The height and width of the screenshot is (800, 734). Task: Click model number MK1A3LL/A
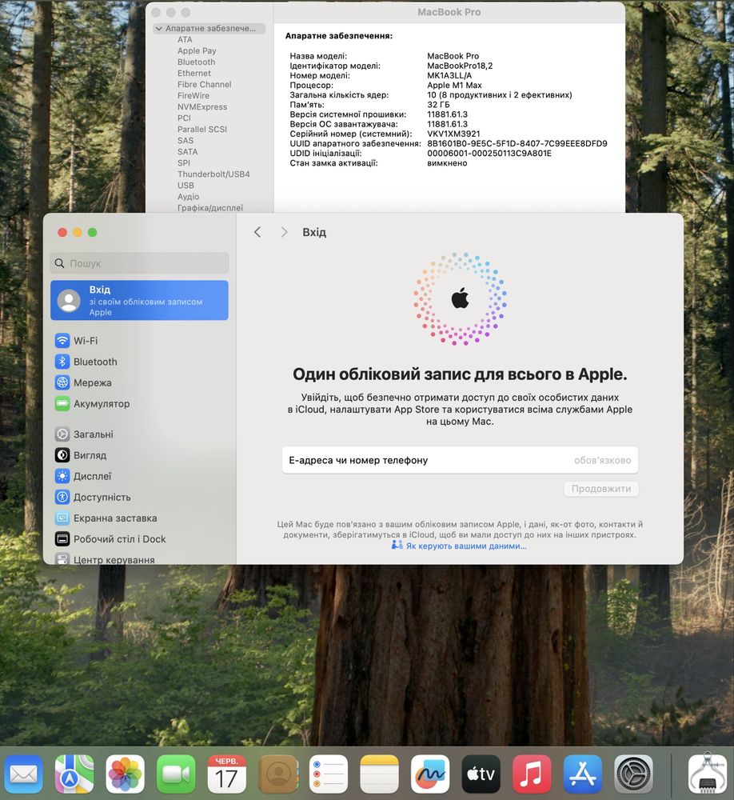[449, 75]
